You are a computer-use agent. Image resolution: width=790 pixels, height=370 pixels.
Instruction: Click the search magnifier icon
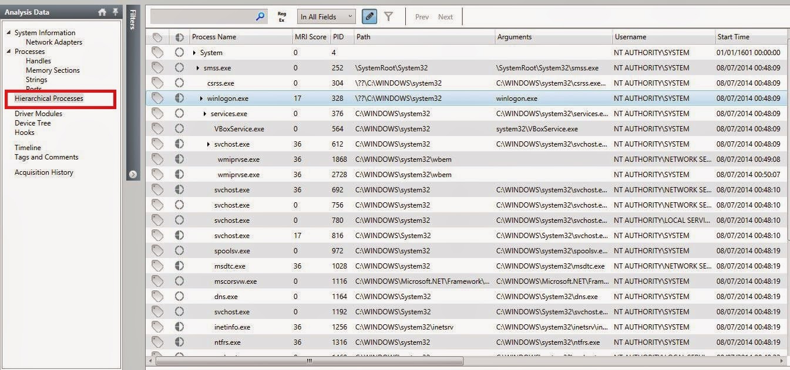coord(260,17)
